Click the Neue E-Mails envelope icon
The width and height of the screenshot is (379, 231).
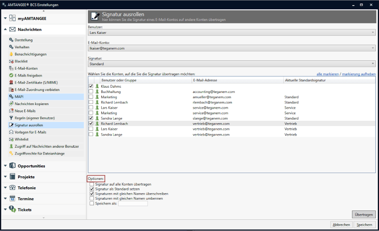click(x=11, y=111)
